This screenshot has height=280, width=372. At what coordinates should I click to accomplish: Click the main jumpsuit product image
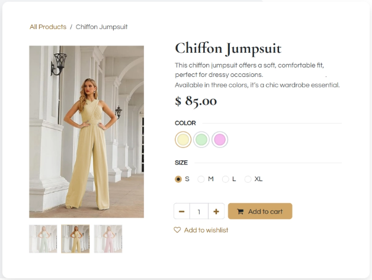coord(86,131)
